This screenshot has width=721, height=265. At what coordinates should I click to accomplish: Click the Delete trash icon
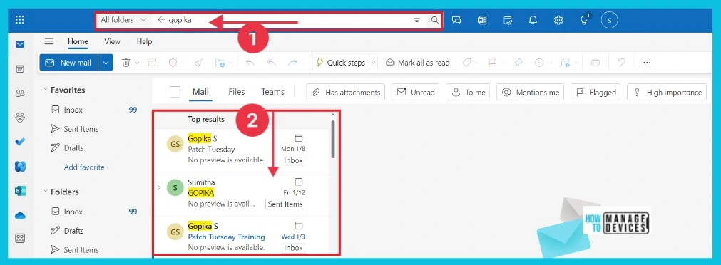[x=126, y=63]
